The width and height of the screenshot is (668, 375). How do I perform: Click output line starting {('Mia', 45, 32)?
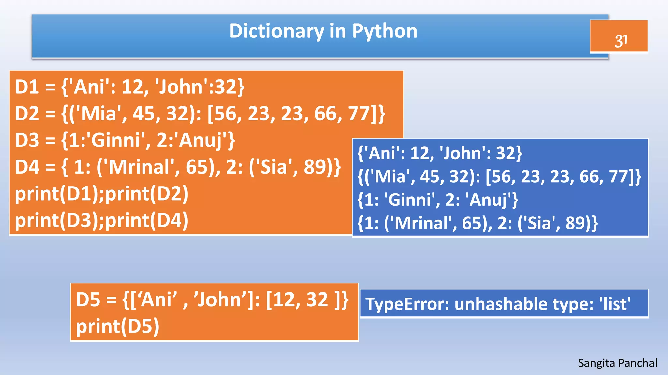click(499, 176)
